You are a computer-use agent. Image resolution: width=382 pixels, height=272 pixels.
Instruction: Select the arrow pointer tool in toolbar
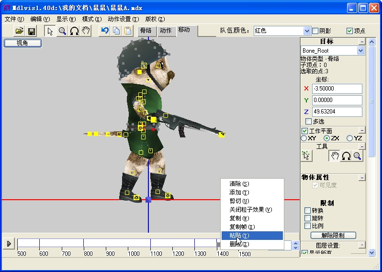(50, 31)
